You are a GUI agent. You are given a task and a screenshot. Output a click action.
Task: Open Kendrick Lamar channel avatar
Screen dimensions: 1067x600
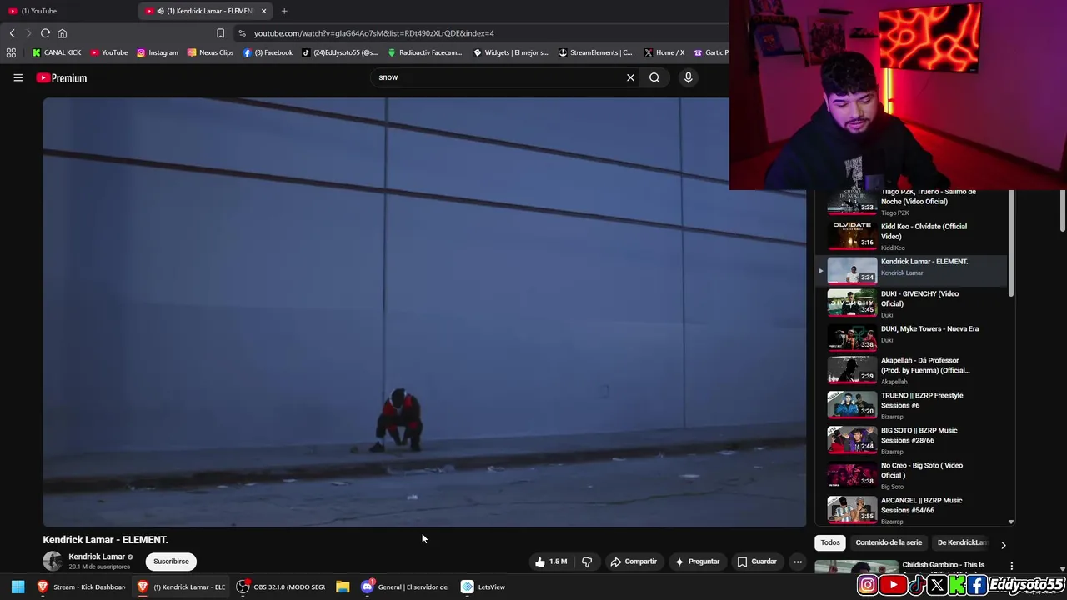tap(53, 561)
